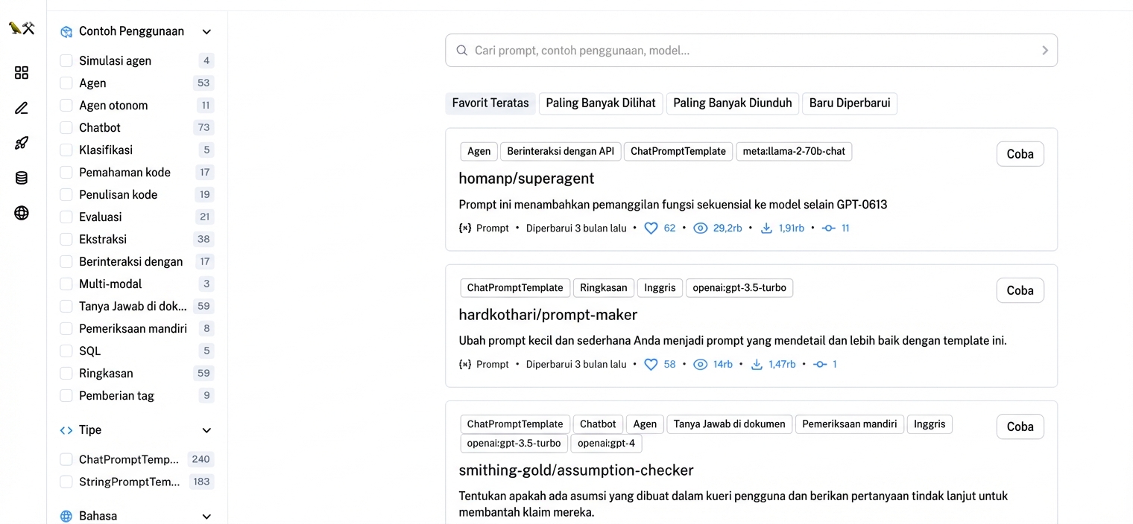
Task: Switch to Paling Banyak Dilihat tab
Action: coord(601,103)
